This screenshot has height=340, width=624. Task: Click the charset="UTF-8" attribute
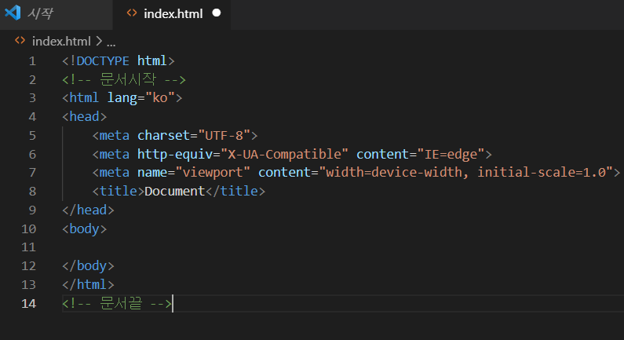[x=194, y=135]
